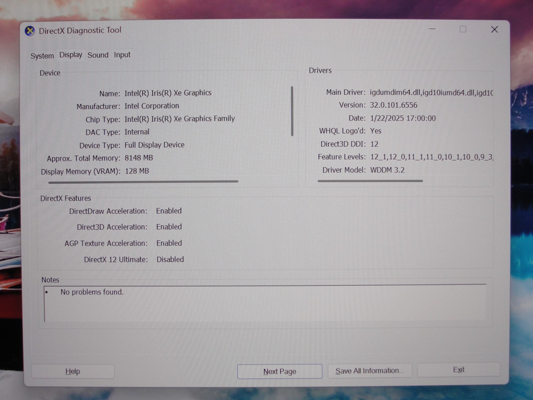Viewport: 533px width, 400px height.
Task: Minimize the DirectX Diagnostic Tool window
Action: tap(432, 29)
